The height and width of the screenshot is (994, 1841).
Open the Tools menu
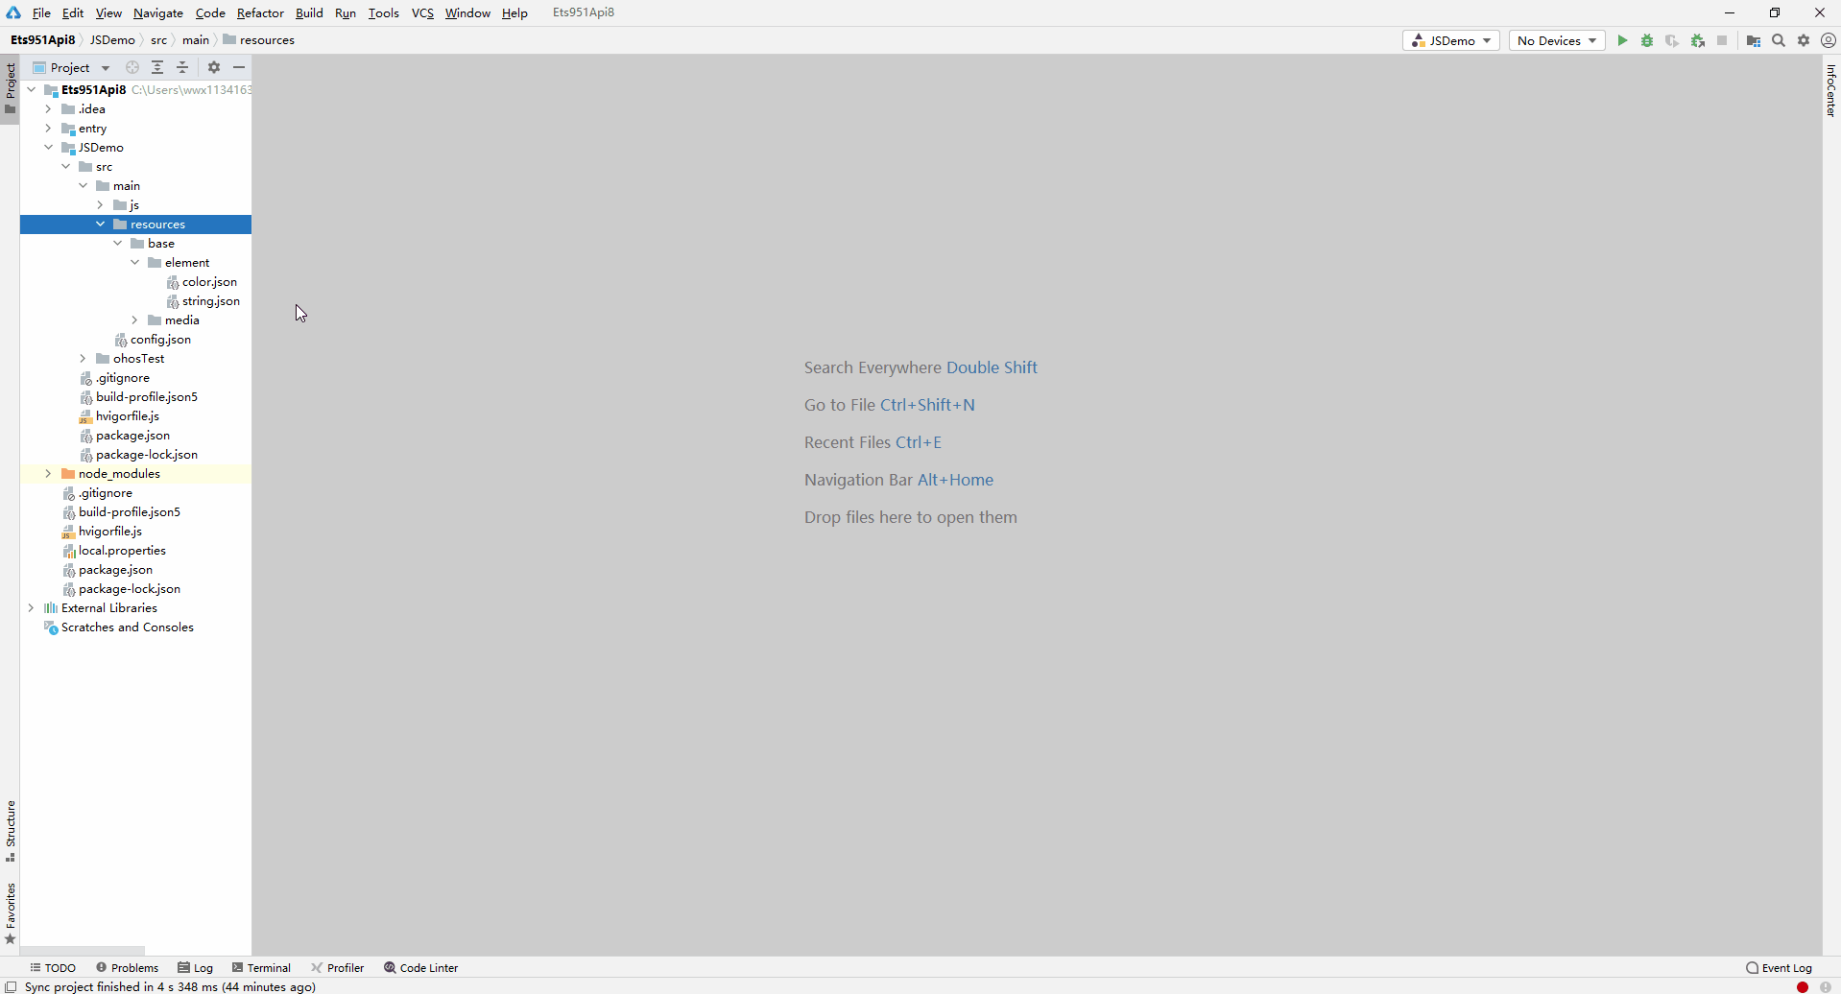coord(383,12)
